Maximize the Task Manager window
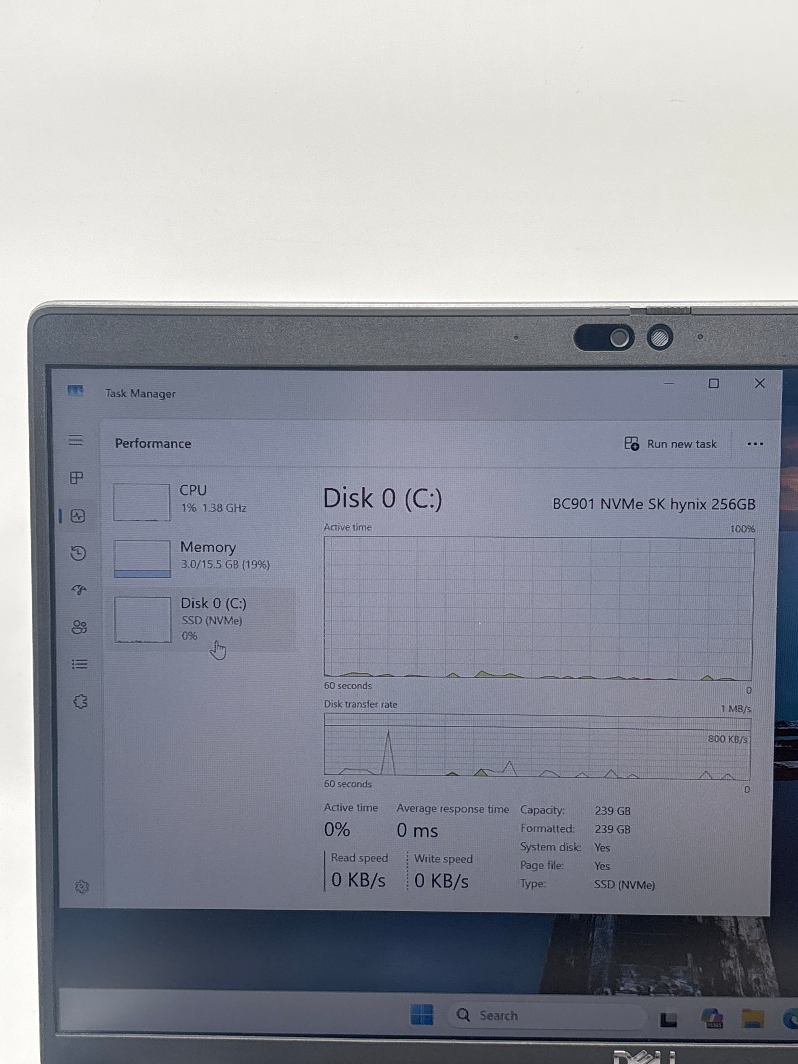The width and height of the screenshot is (798, 1064). tap(714, 383)
